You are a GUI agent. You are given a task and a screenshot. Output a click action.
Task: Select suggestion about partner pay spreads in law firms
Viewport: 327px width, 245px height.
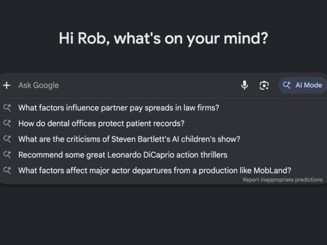119,108
